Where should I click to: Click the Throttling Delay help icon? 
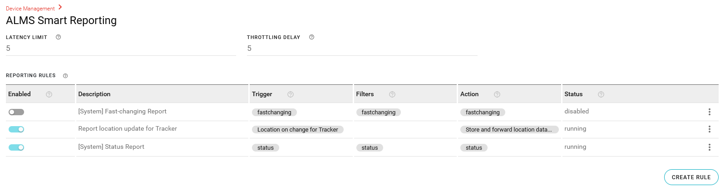pos(311,37)
